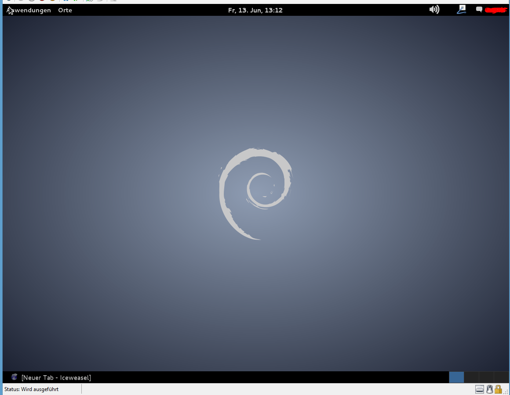The height and width of the screenshot is (395, 510).
Task: Click the 'Status: Wird ausgeführt' text
Action: tap(32, 389)
